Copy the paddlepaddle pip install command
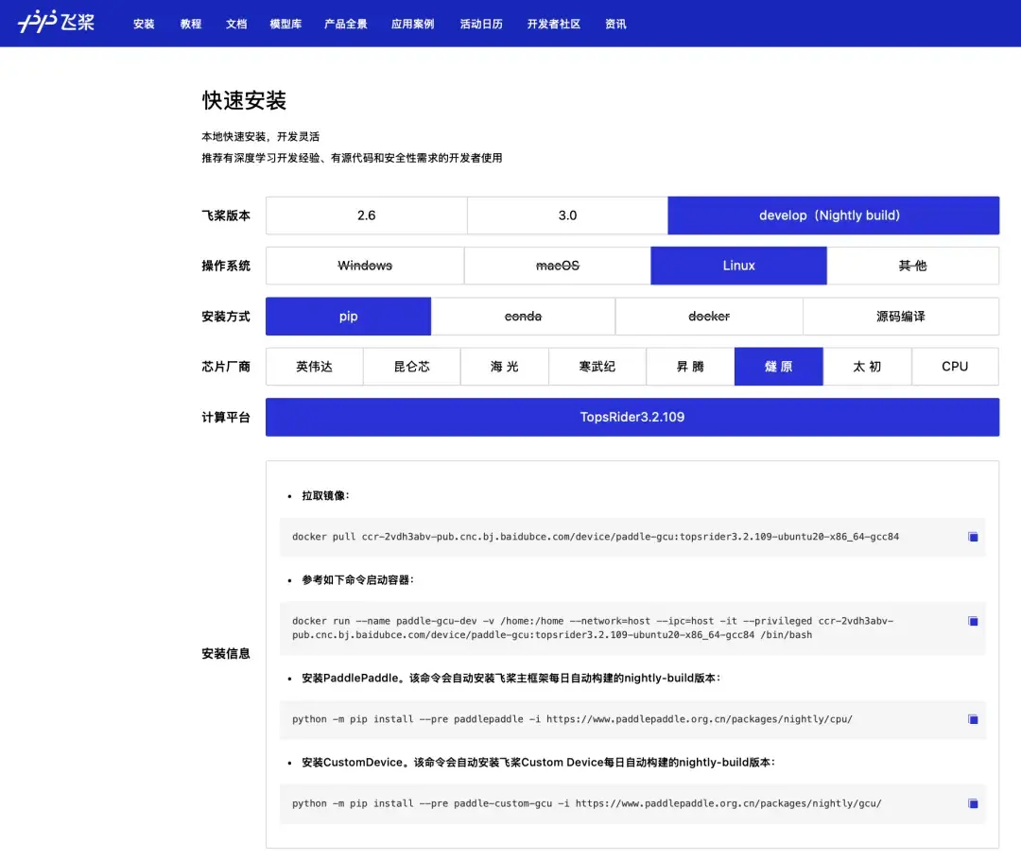 [x=973, y=719]
